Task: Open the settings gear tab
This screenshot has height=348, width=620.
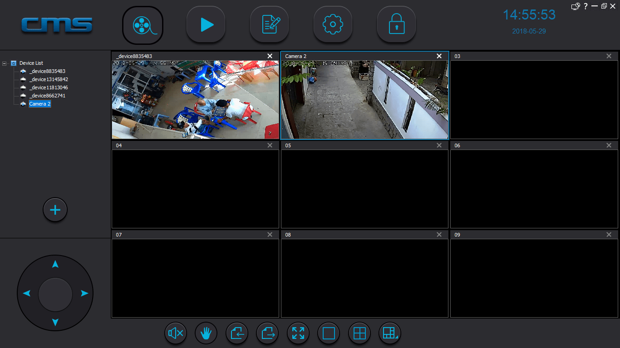Action: point(333,25)
